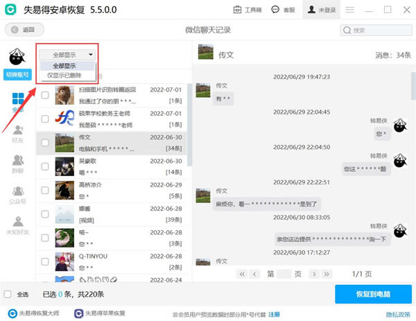This screenshot has width=416, height=321.
Task: Check the box for 扫描图片识别转圈返回 chat
Action: coord(45,95)
